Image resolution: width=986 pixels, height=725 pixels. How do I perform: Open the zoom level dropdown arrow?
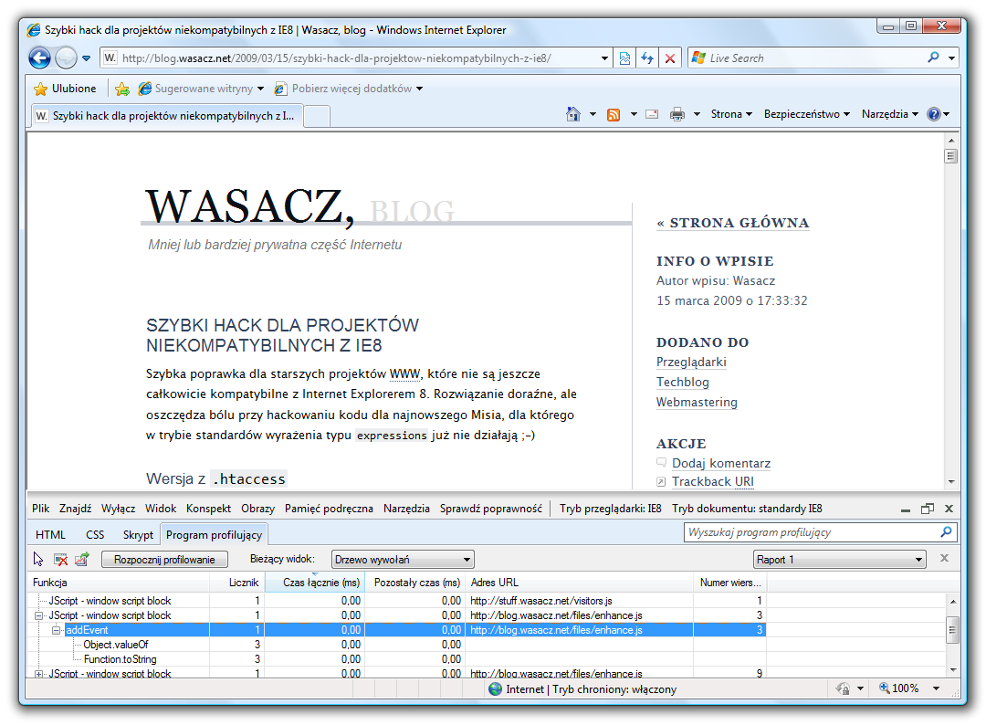(937, 688)
